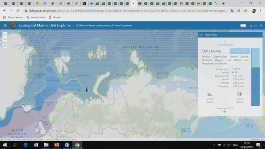This screenshot has height=149, width=265.
Task: Open the search tool in app header
Action: (x=261, y=26)
